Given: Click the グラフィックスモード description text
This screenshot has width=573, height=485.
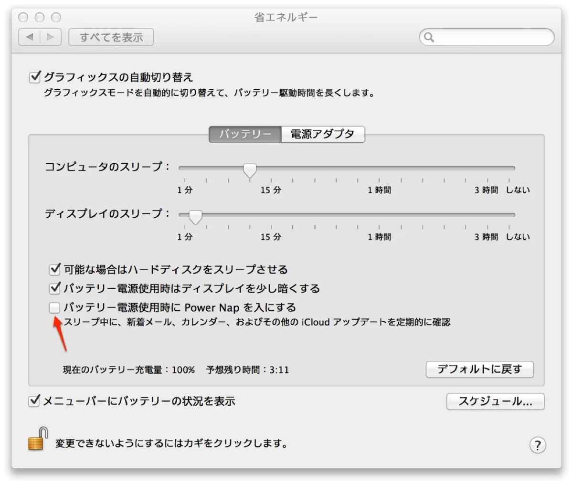Looking at the screenshot, I should [x=209, y=93].
